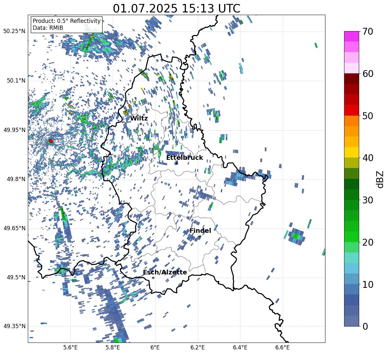Click the 49.65°N latitude label
The image size is (388, 354).
tap(14, 228)
